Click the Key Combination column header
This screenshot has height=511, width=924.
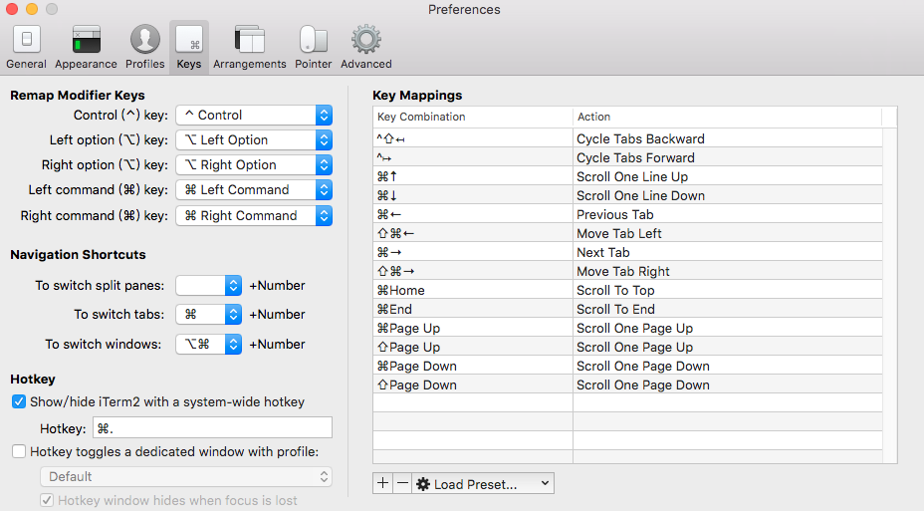[x=472, y=117]
